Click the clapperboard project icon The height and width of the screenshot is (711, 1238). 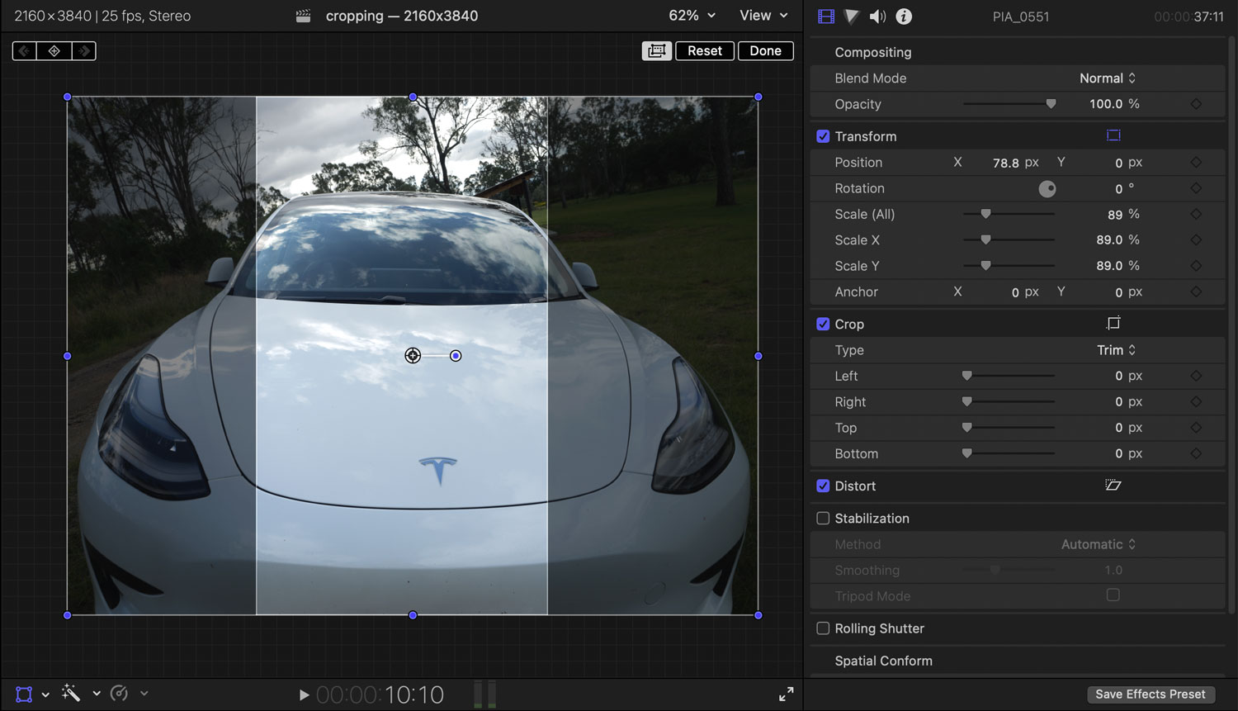tap(304, 16)
